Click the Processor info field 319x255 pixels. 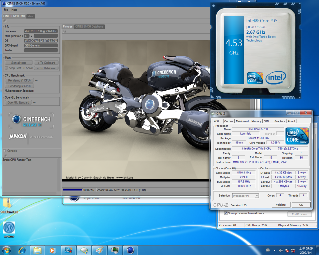[41, 31]
